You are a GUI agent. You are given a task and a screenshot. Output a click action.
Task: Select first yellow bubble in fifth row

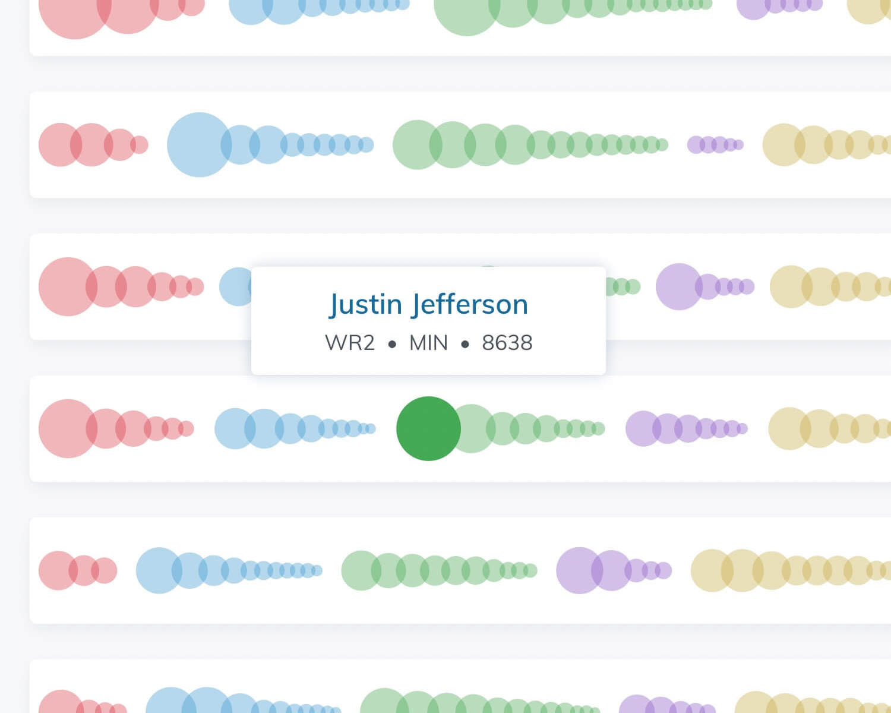click(x=712, y=570)
